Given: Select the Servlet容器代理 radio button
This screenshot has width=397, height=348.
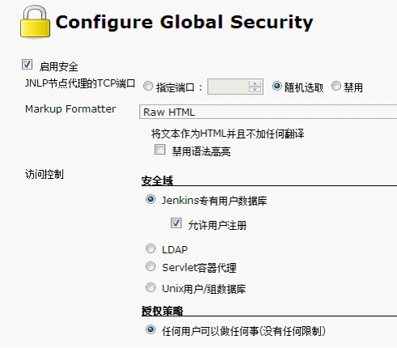Looking at the screenshot, I should tap(150, 266).
